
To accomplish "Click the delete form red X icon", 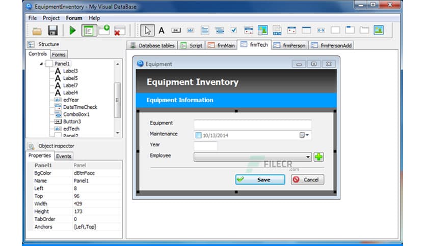I will point(120,30).
